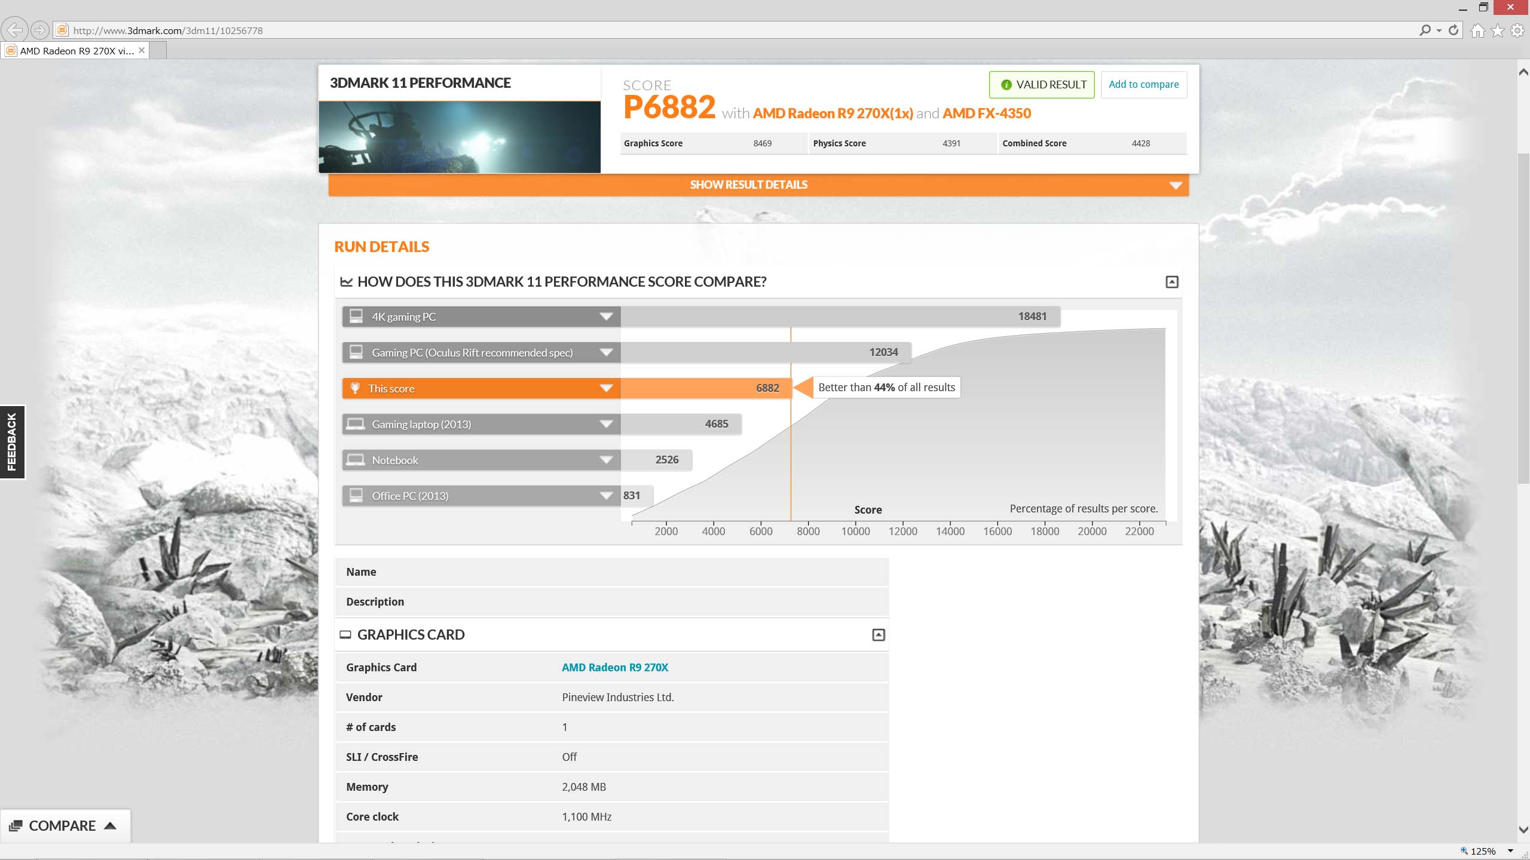The height and width of the screenshot is (860, 1530).
Task: Expand the Notebook row
Action: [x=606, y=460]
